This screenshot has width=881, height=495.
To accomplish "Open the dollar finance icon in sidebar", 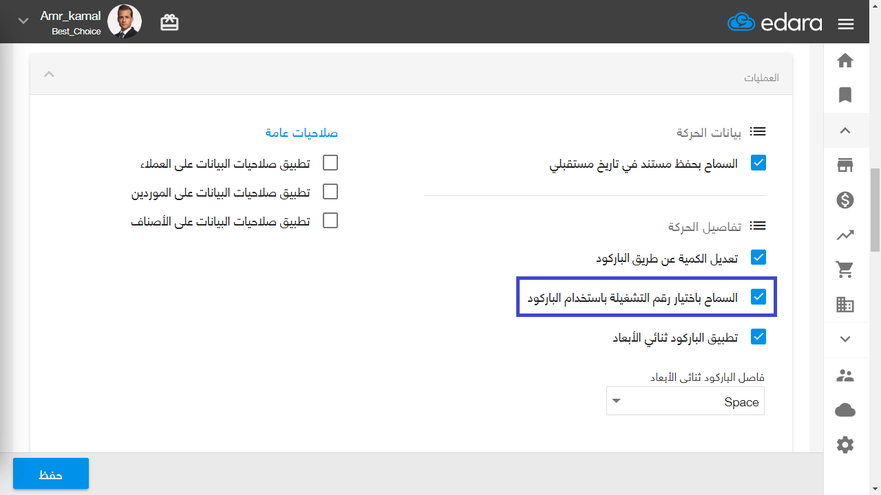I will click(845, 200).
